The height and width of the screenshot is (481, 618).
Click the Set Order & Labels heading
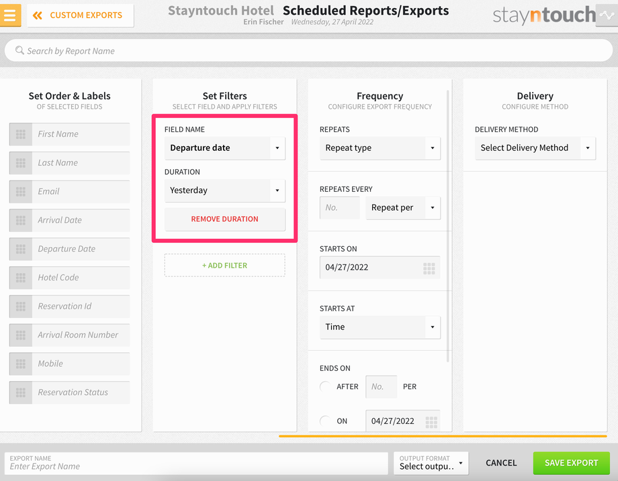[x=69, y=96]
